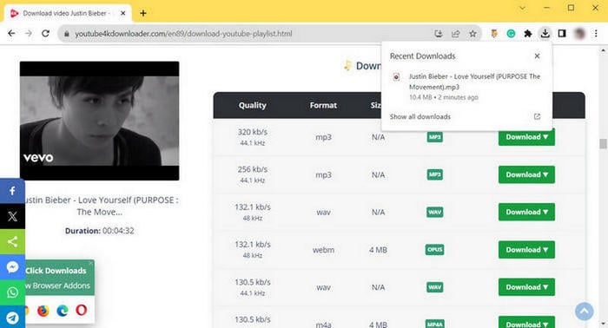
Task: Share on X via sidebar
Action: [x=12, y=216]
